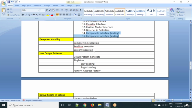Apply the Title style

pos(151,12)
